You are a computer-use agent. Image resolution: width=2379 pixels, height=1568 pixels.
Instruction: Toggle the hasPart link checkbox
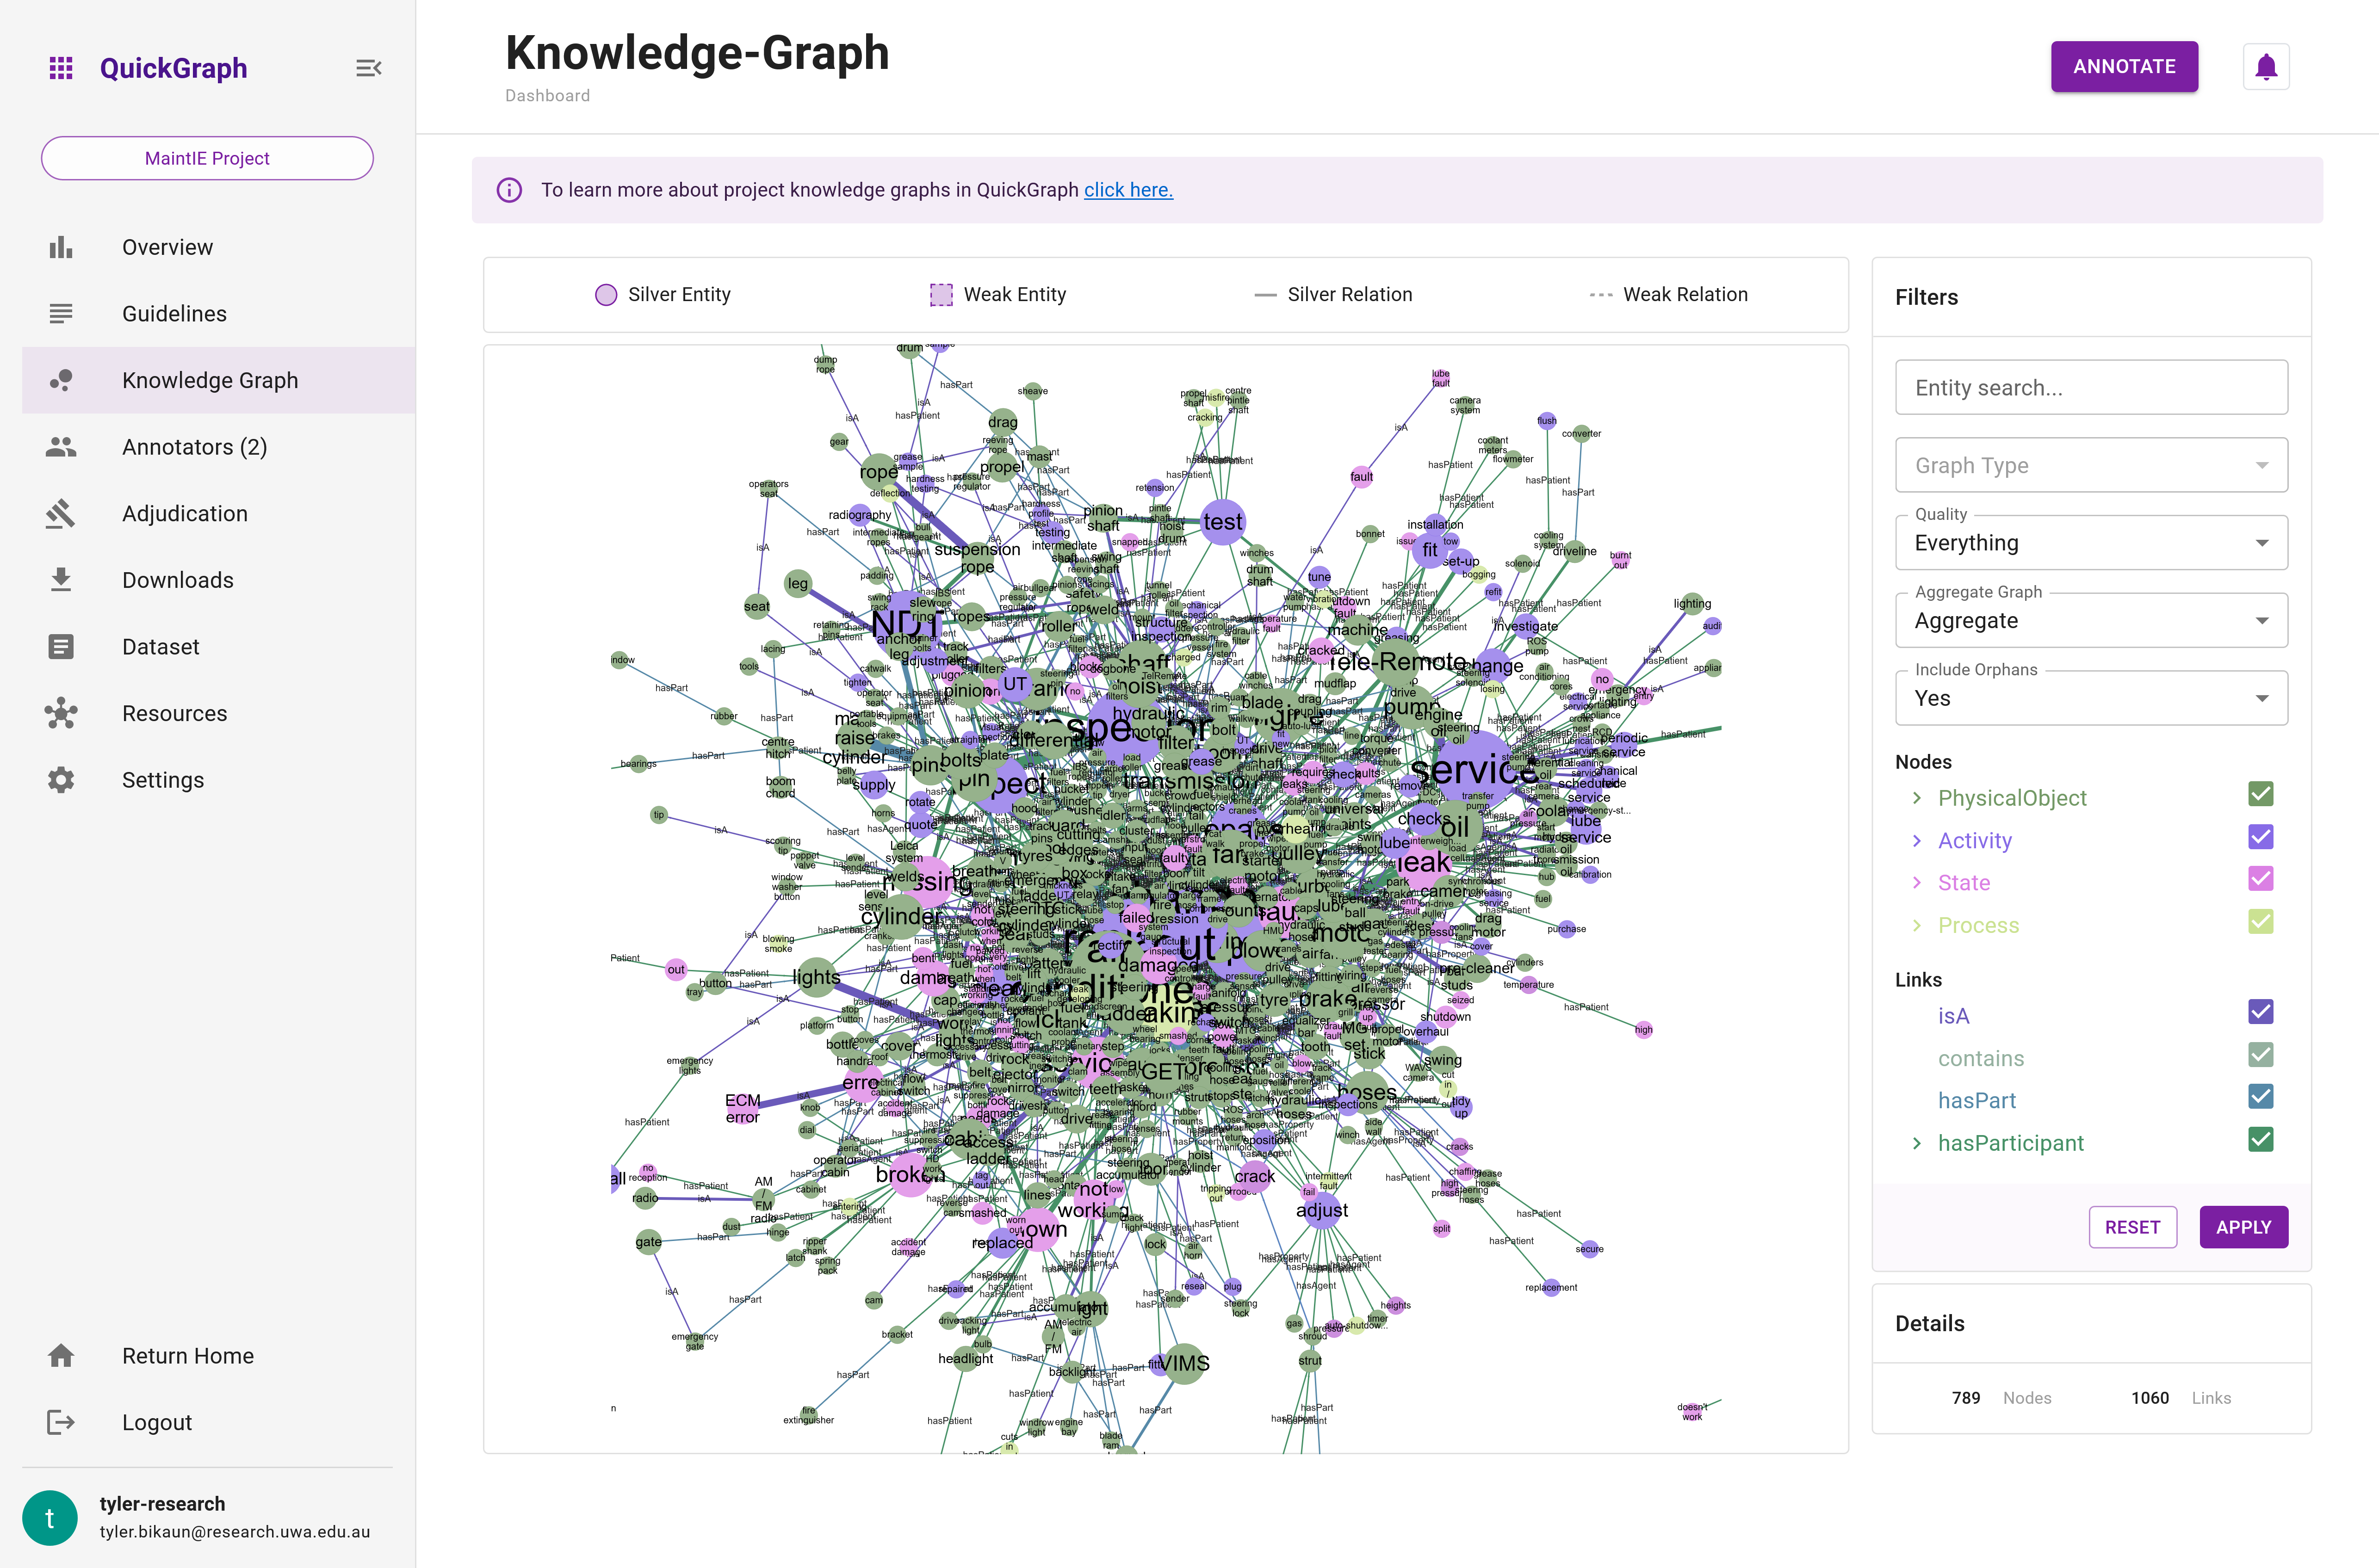[x=2261, y=1099]
